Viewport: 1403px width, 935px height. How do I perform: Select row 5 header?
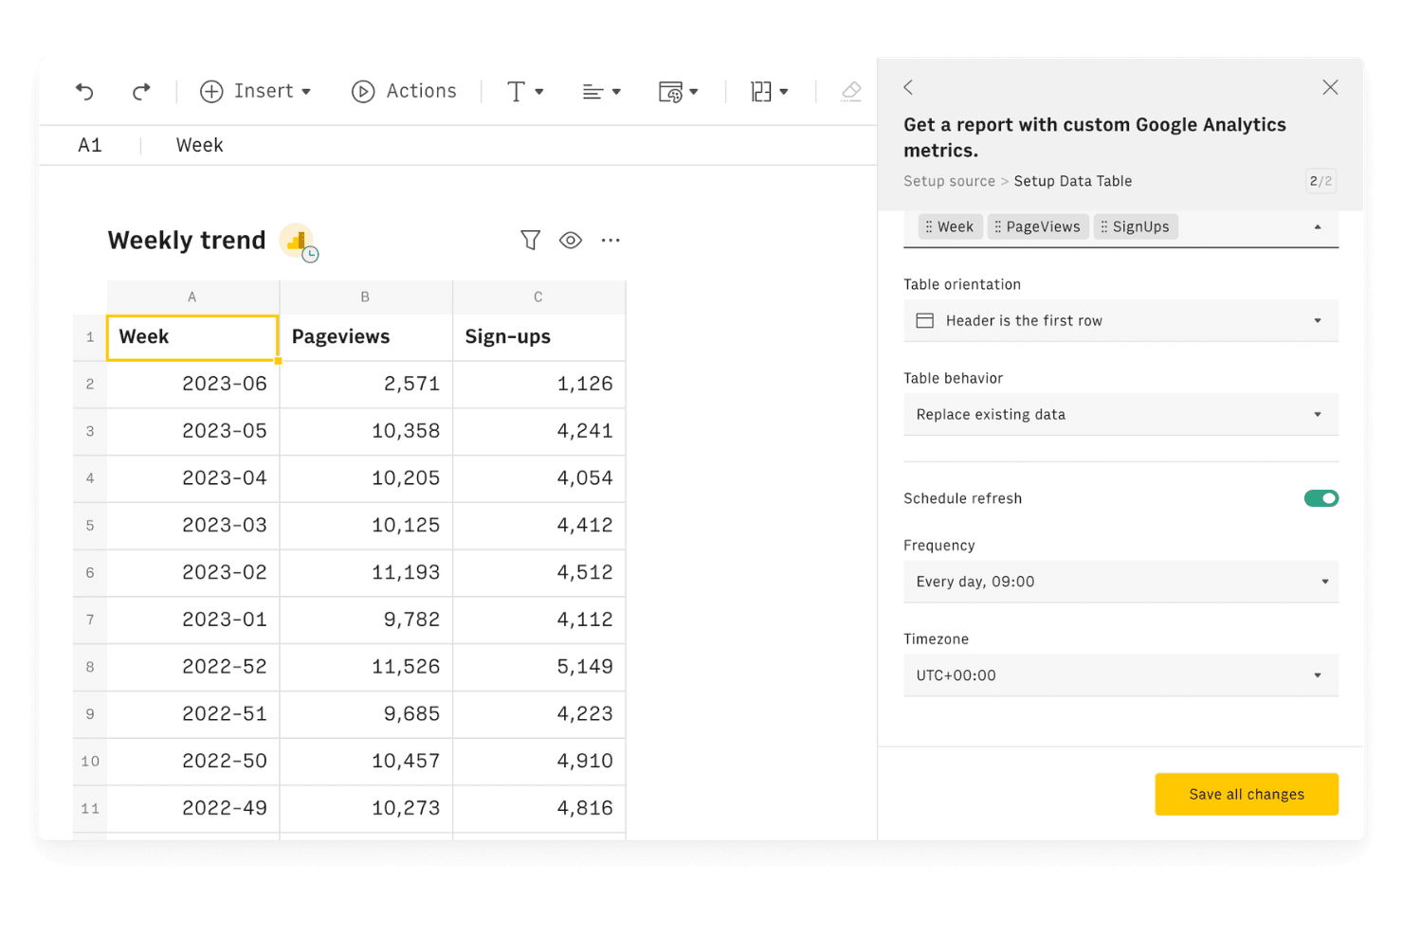90,526
